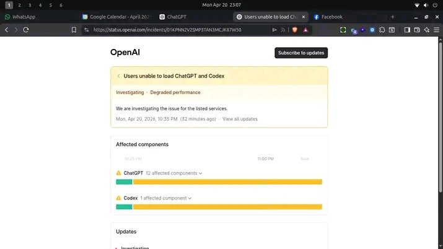Viewport: 443px width, 249px height.
Task: Click the purple star extension icon
Action: click(x=362, y=30)
